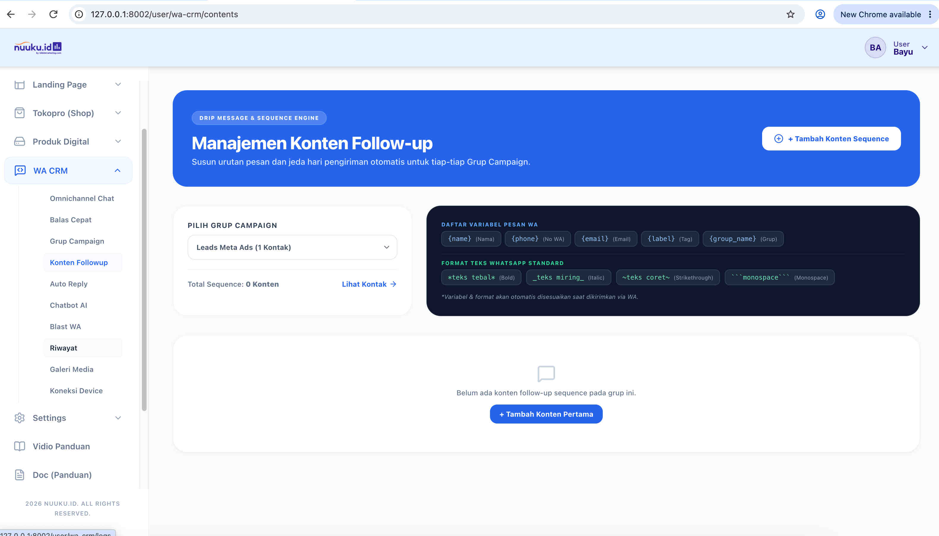The height and width of the screenshot is (536, 939).
Task: Click the ```monospace``` format chip
Action: pyautogui.click(x=779, y=277)
